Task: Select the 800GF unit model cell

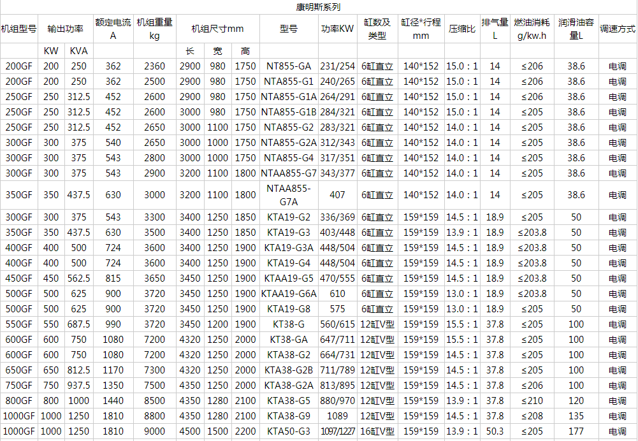Action: (18, 401)
